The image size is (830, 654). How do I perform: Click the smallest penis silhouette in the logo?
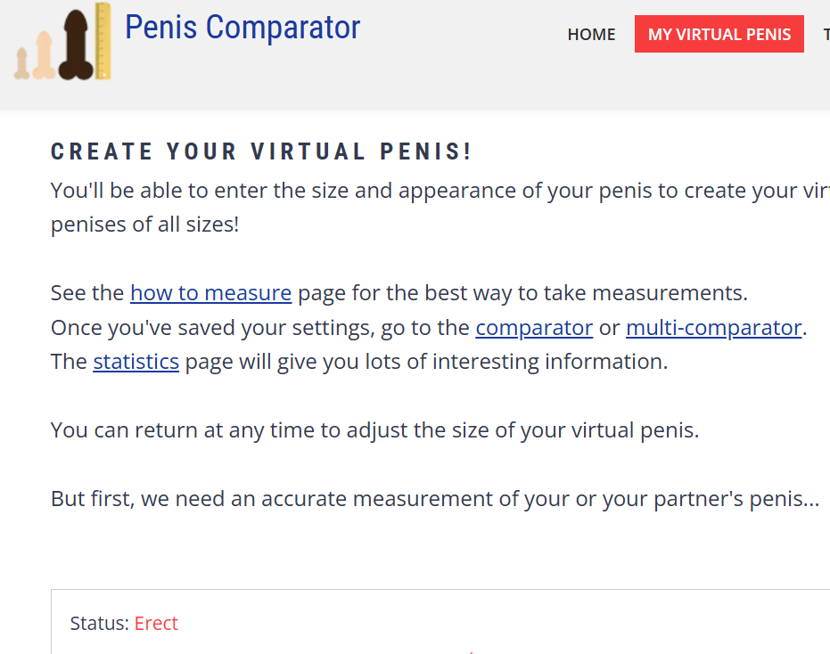(x=21, y=62)
